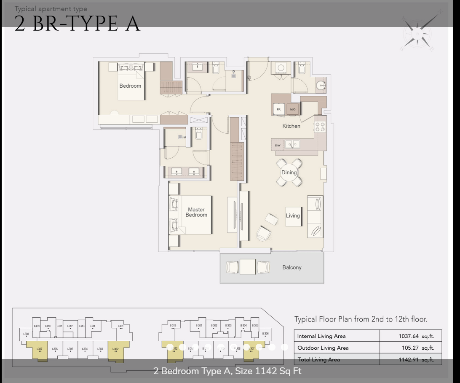Click the 2 BR-TYPE A heading
This screenshot has height=383, width=460.
click(x=77, y=24)
